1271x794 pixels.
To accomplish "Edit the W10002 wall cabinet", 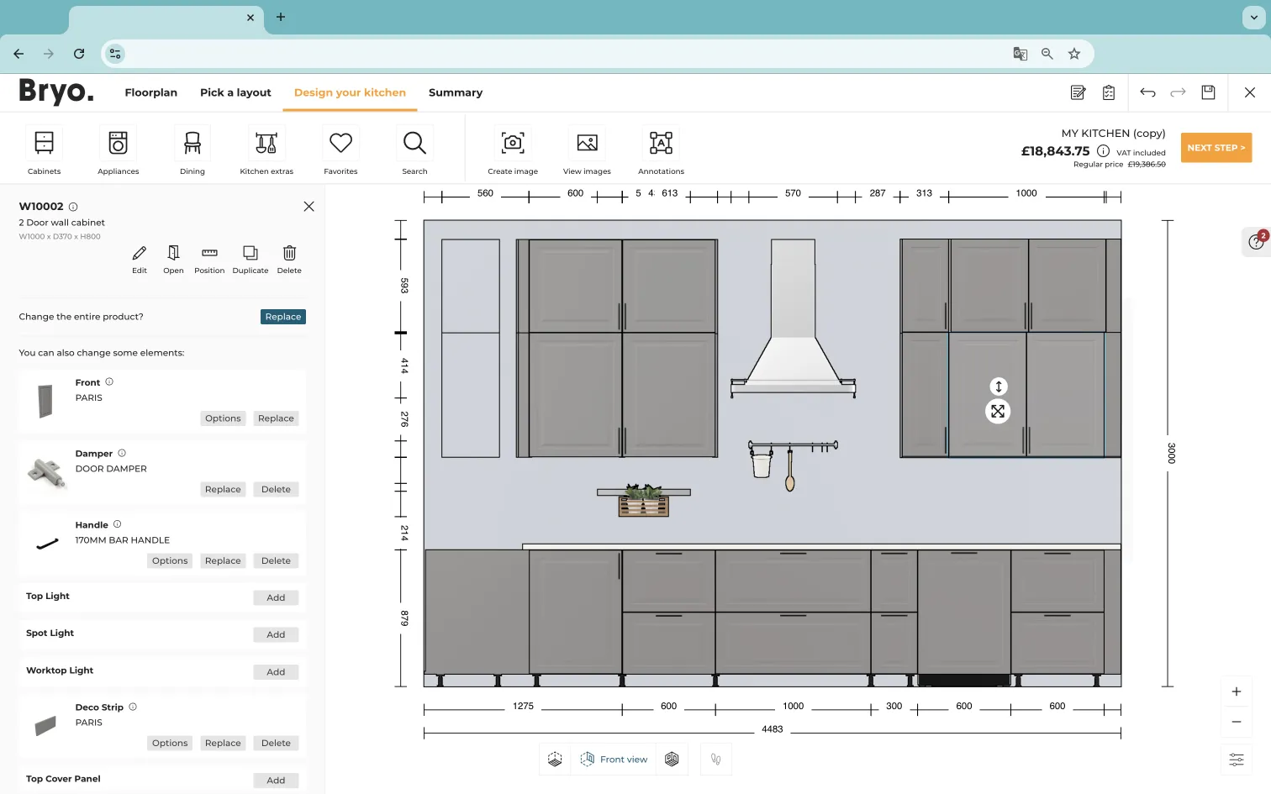I will (139, 258).
